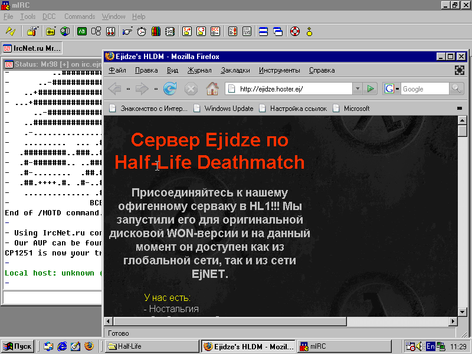Open the Firefox Home page icon
This screenshot has height=354, width=472.
point(212,89)
